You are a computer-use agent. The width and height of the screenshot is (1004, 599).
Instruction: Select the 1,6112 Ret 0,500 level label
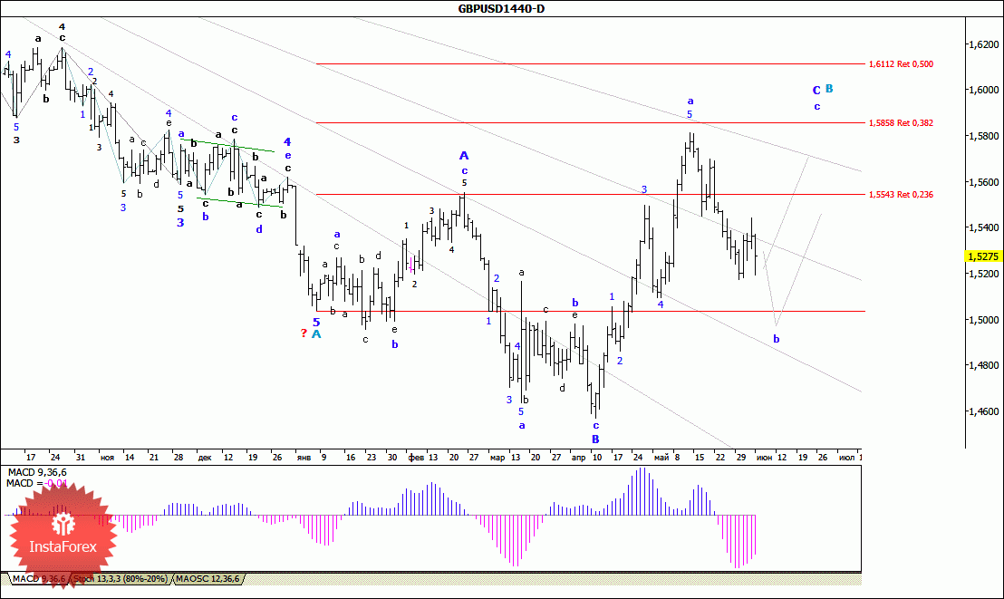point(901,64)
